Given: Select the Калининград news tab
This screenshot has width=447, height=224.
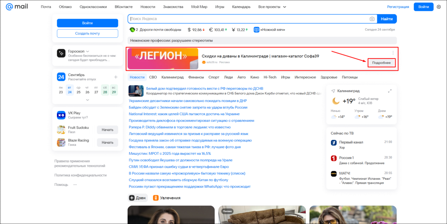Looking at the screenshot, I should tap(173, 77).
